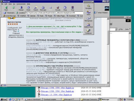Open the Communicator menu
134x101 pixels.
(x=21, y=4)
